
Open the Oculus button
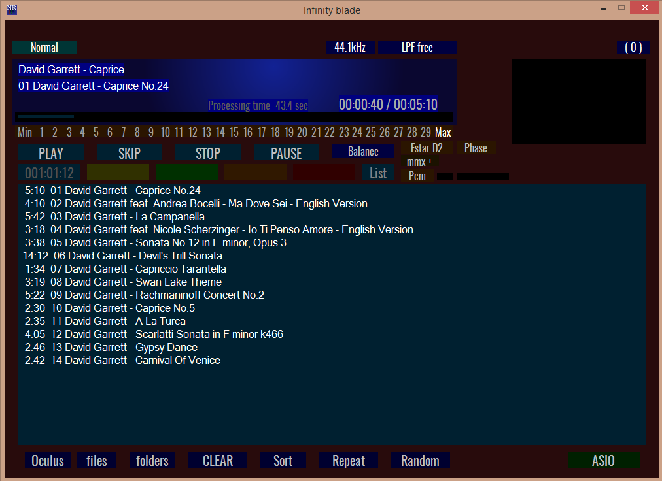(48, 460)
